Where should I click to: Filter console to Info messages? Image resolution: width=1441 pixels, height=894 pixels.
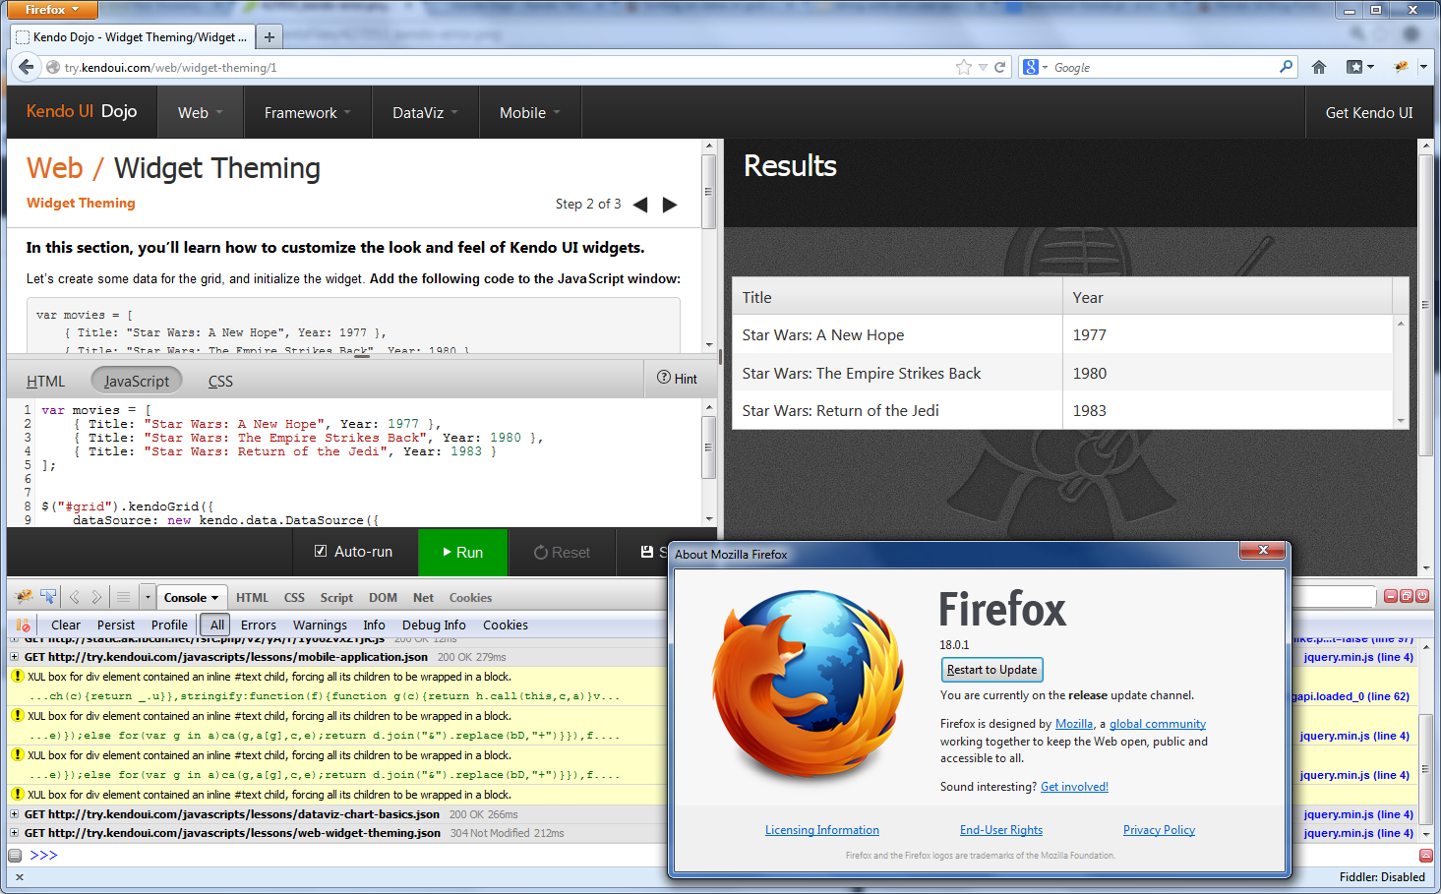click(374, 625)
